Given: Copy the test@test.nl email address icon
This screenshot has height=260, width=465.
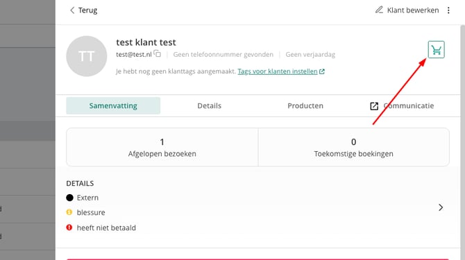Looking at the screenshot, I should (x=157, y=54).
